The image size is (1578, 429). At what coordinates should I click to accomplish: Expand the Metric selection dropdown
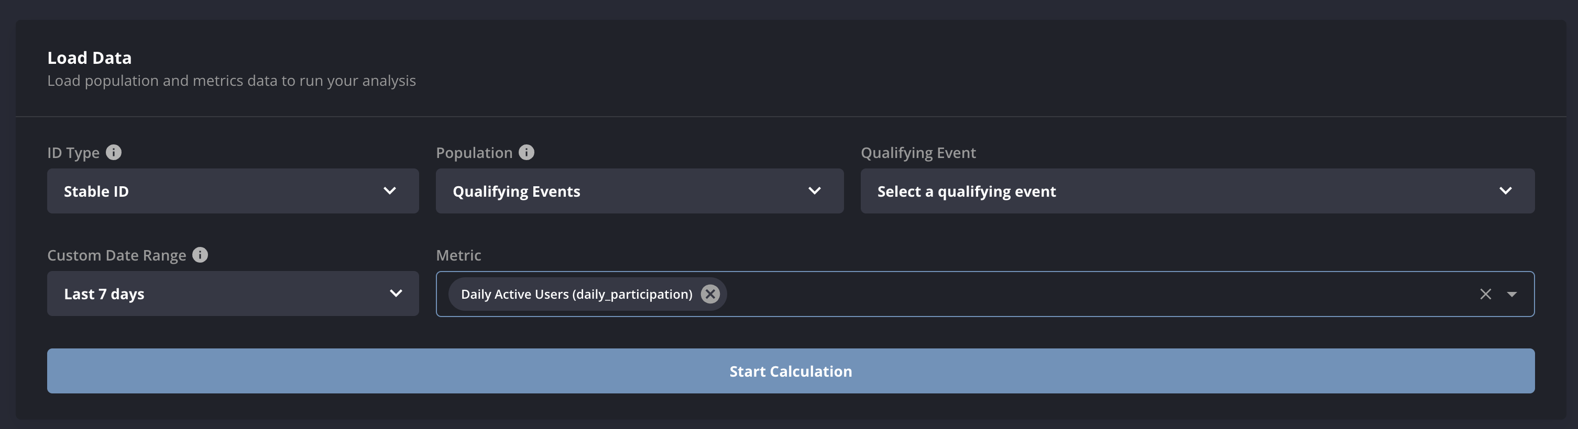coord(1512,295)
